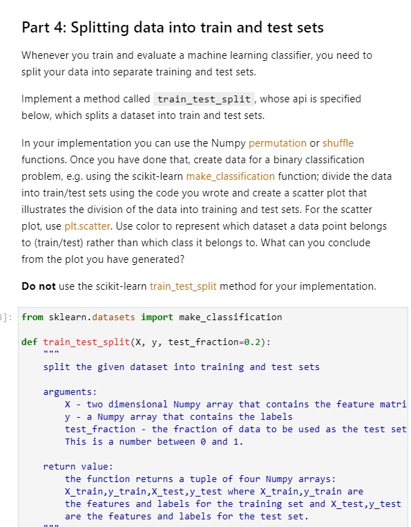The width and height of the screenshot is (411, 527).
Task: Click the def train_test_split function line
Action: (146, 342)
